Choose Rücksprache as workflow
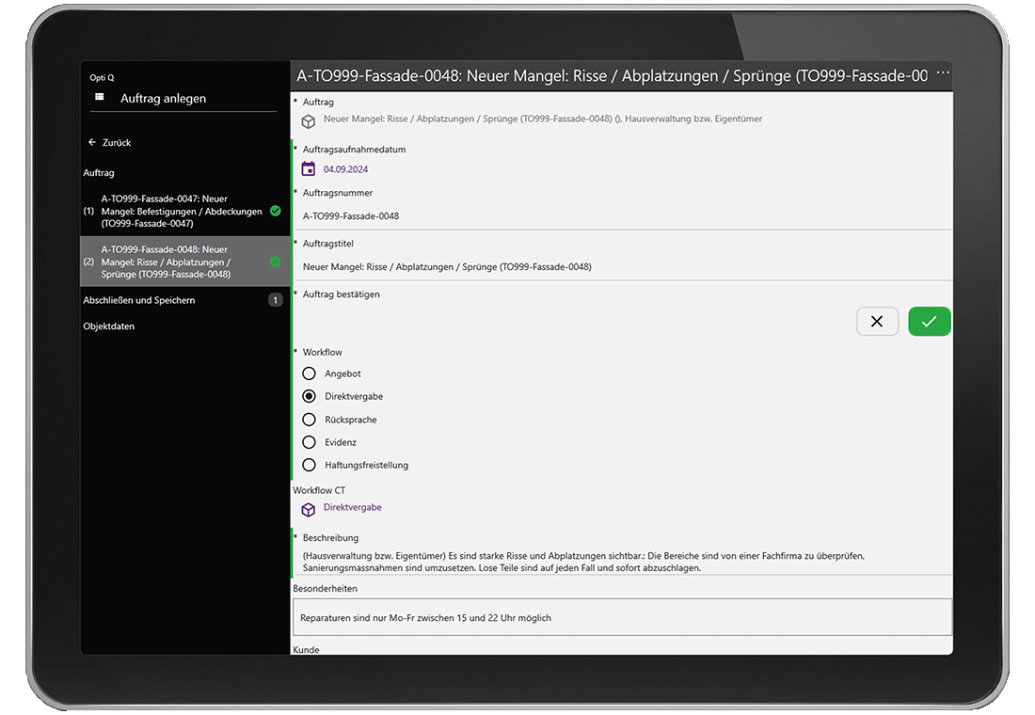Screen dimensions: 1035x715 coord(309,420)
